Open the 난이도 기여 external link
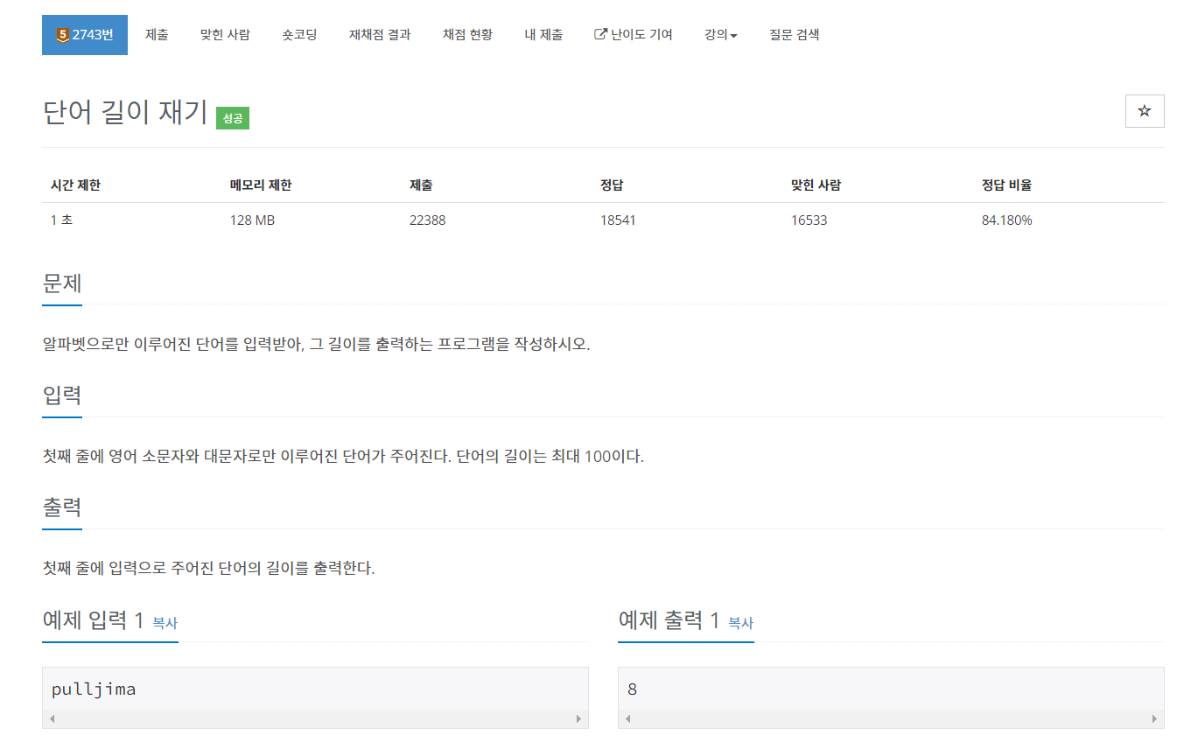1184x742 pixels. click(x=634, y=35)
